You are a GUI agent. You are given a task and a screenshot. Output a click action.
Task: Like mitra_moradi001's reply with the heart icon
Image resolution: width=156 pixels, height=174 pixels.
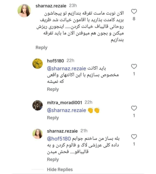[x=134, y=108]
